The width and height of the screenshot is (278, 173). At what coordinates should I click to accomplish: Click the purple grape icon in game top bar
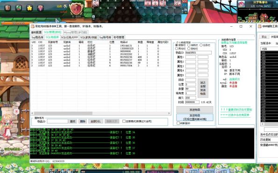tap(41, 8)
